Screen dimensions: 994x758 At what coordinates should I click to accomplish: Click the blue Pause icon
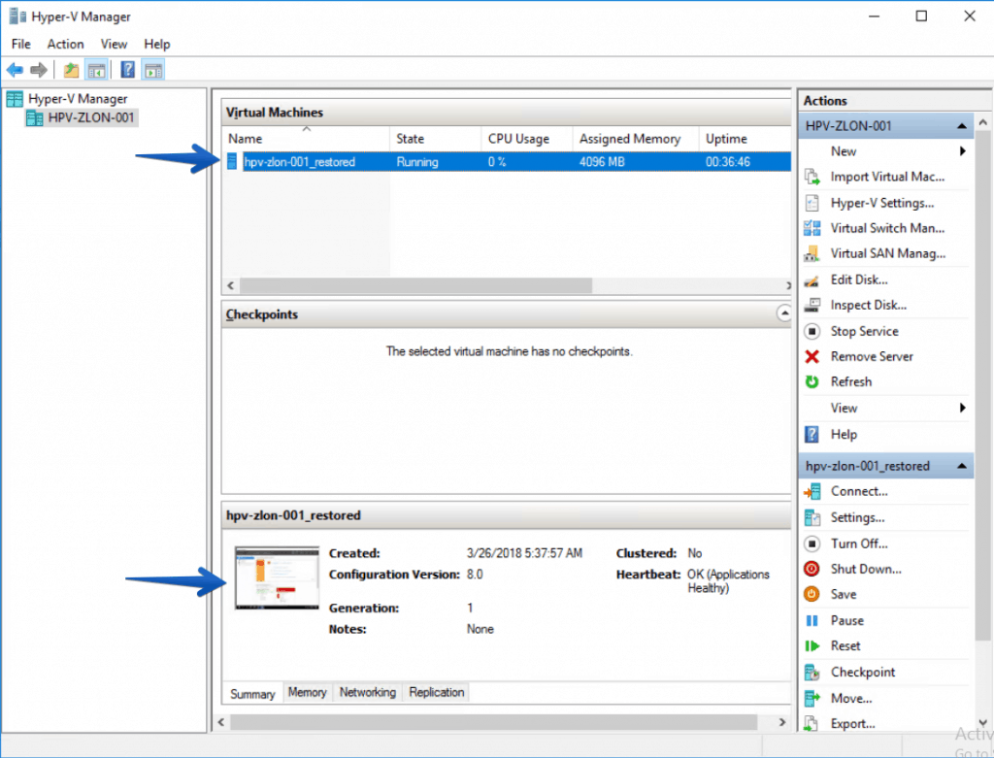click(812, 620)
